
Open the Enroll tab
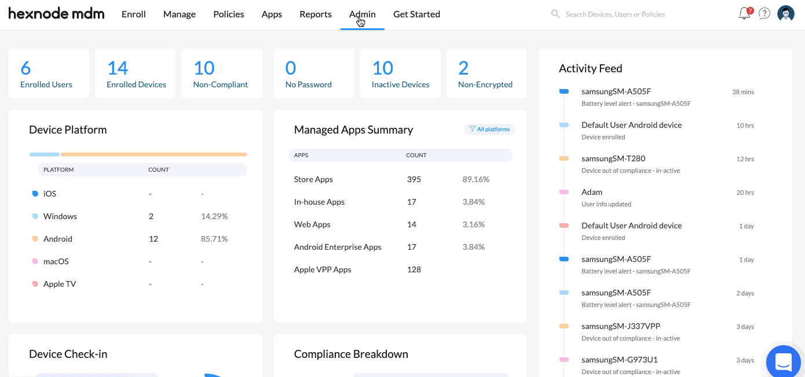click(134, 14)
